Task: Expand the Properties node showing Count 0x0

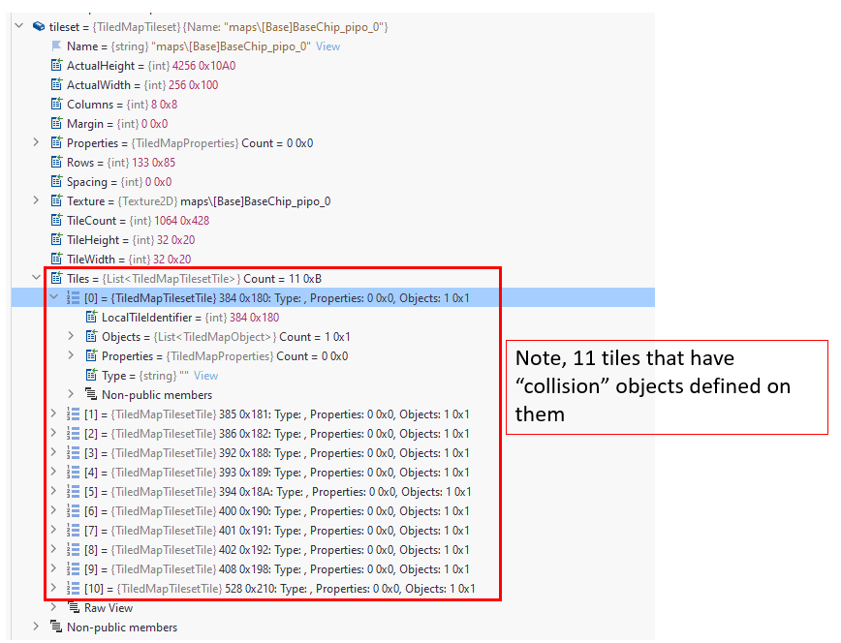Action: (x=37, y=142)
